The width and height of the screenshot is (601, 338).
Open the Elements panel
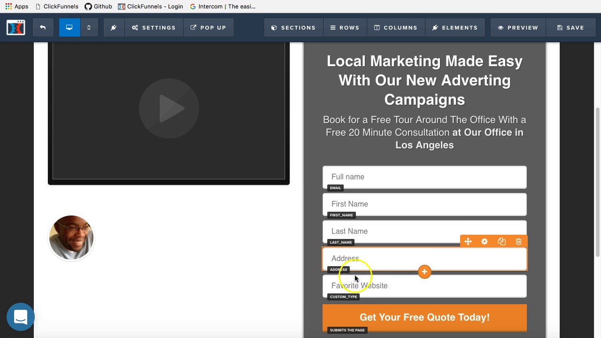point(455,28)
